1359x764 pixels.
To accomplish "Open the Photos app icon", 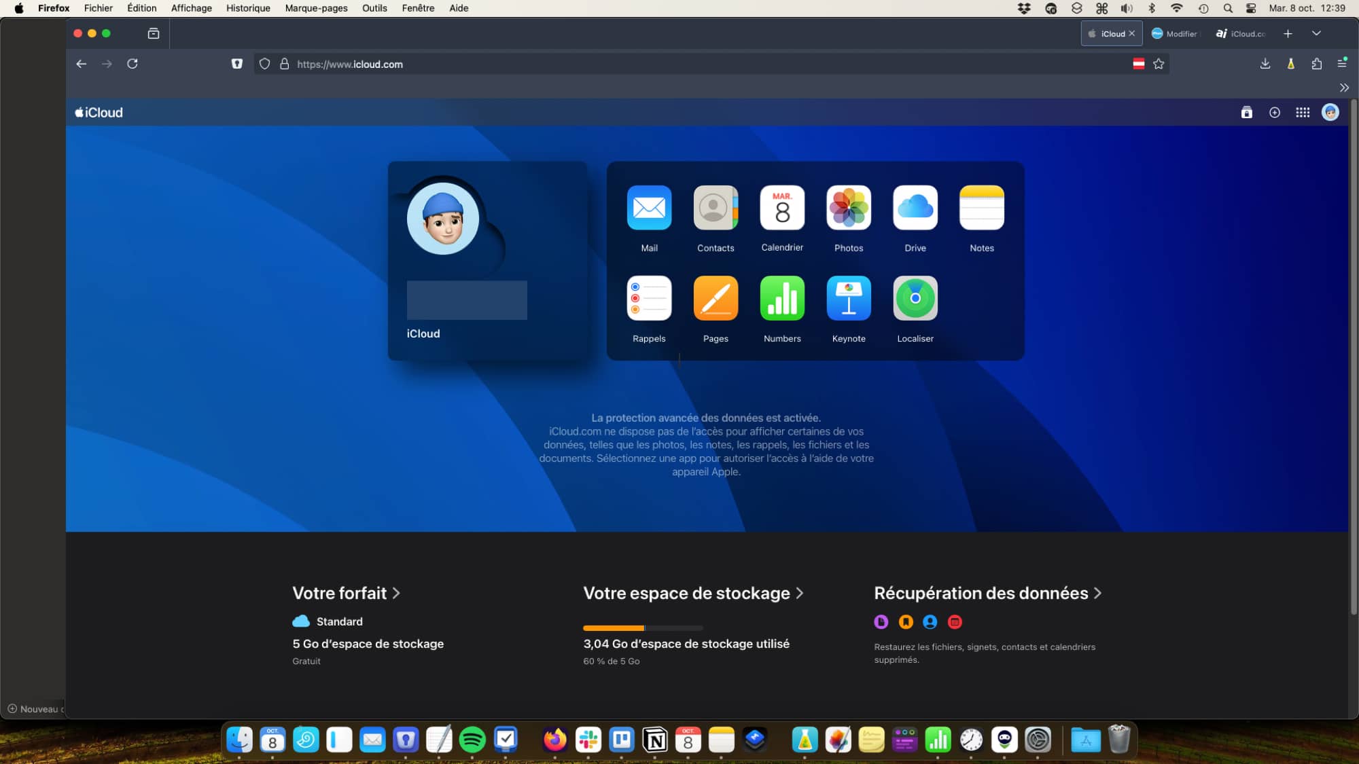I will click(x=849, y=208).
